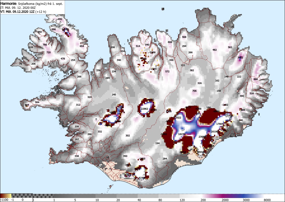Click the map value 360
The image size is (285, 202).
40,32
